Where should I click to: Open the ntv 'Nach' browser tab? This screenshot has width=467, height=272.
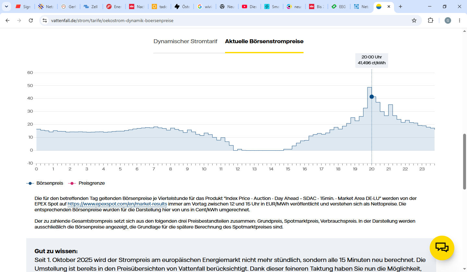(x=136, y=6)
